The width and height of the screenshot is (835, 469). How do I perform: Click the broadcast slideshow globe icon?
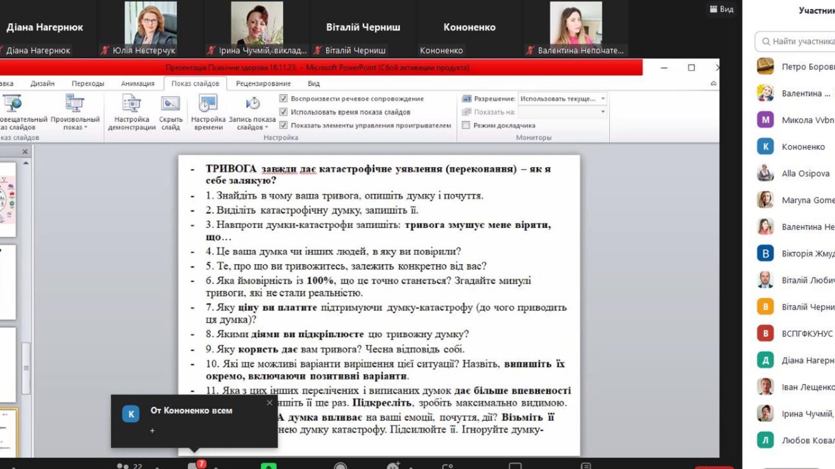(x=13, y=103)
